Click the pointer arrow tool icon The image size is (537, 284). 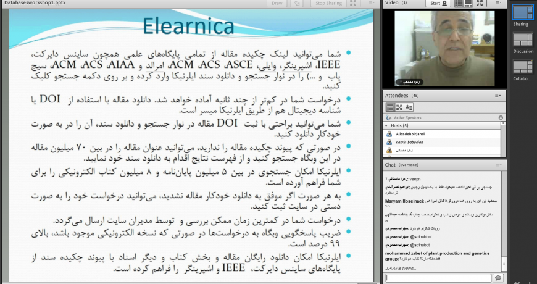pos(296,3)
